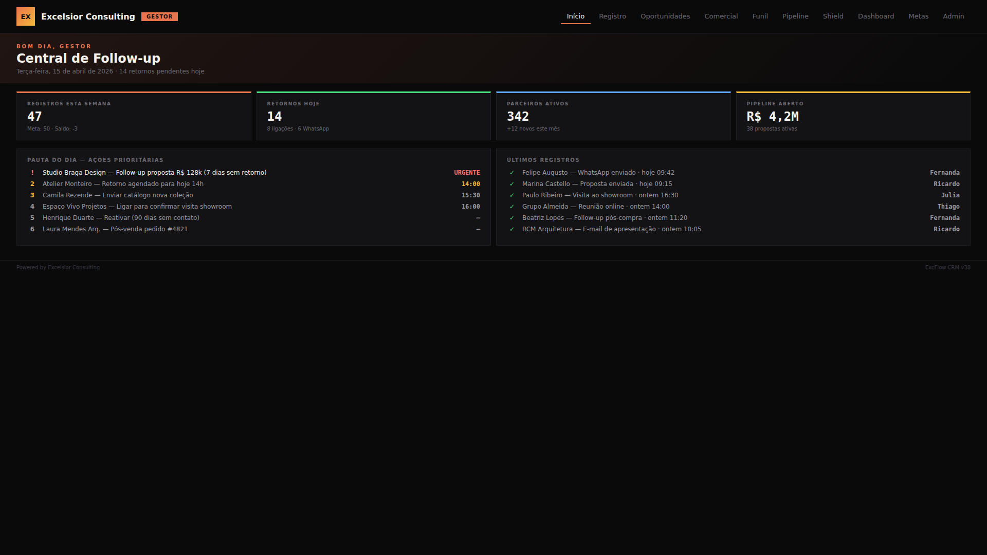Click checkmark beside Felipe Augusto entry
The image size is (987, 555).
tap(511, 173)
